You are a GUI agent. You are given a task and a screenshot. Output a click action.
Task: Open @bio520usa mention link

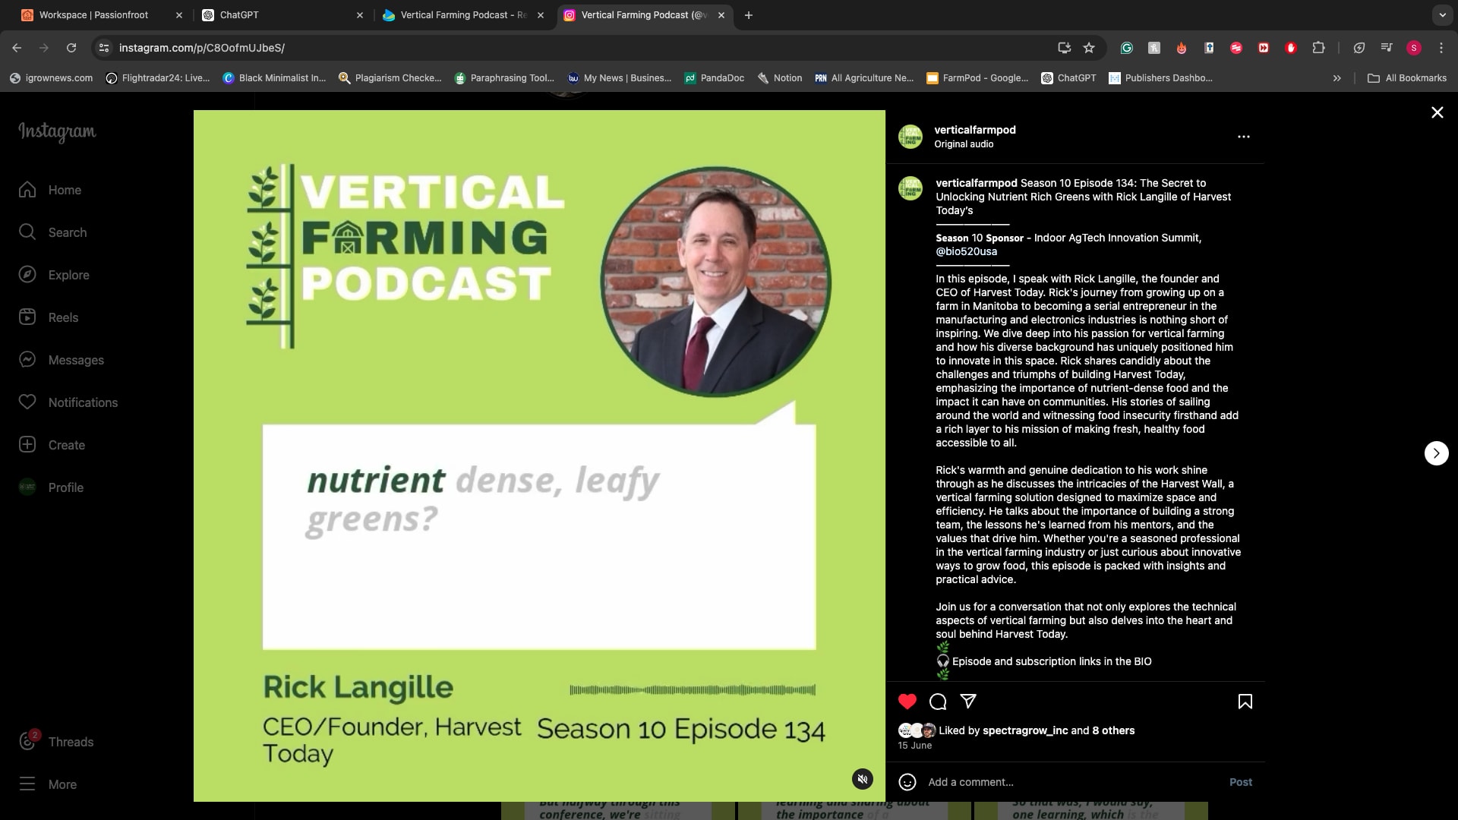pyautogui.click(x=967, y=251)
